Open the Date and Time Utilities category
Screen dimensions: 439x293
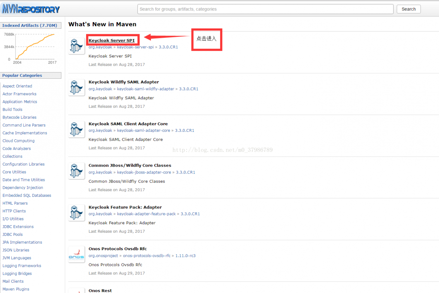[24, 180]
